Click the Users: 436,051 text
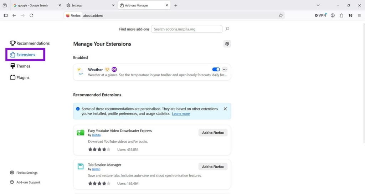 click(x=128, y=150)
